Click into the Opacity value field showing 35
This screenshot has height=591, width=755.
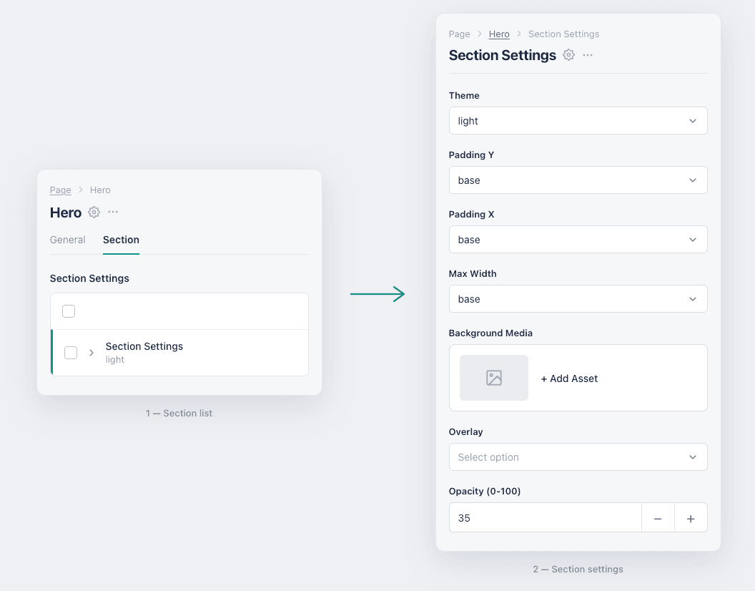545,518
